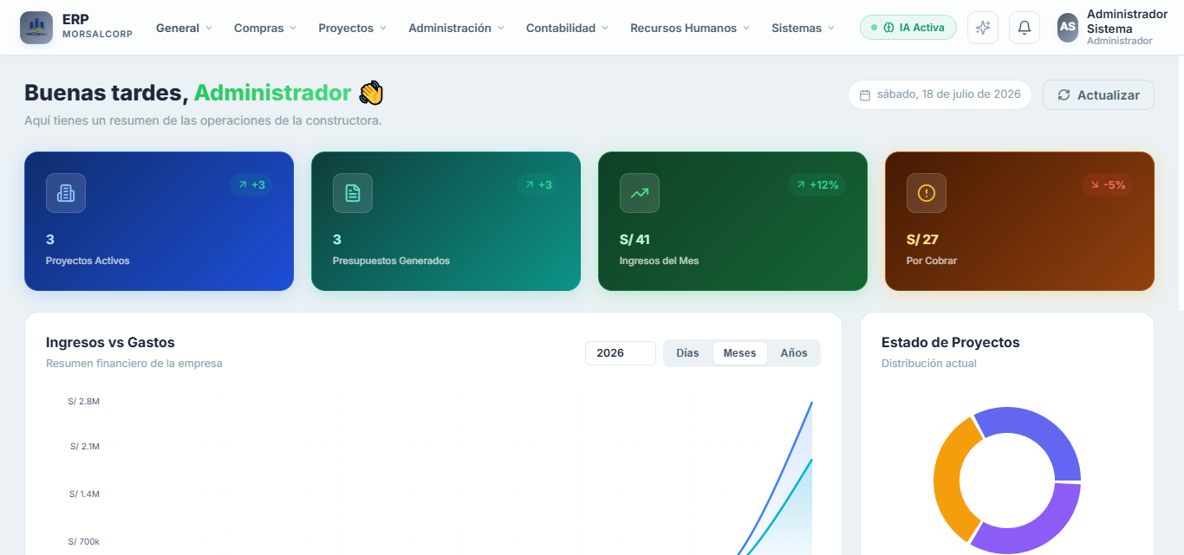Switch chart view to Meses
The width and height of the screenshot is (1184, 555).
coord(740,353)
